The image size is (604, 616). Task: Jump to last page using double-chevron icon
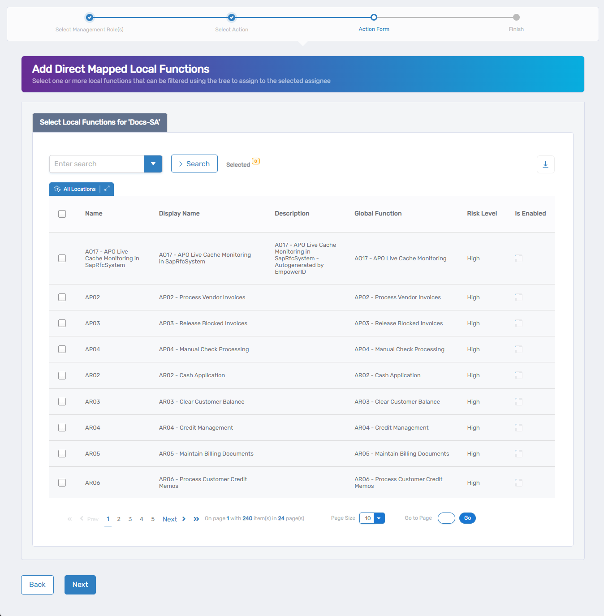[196, 519]
